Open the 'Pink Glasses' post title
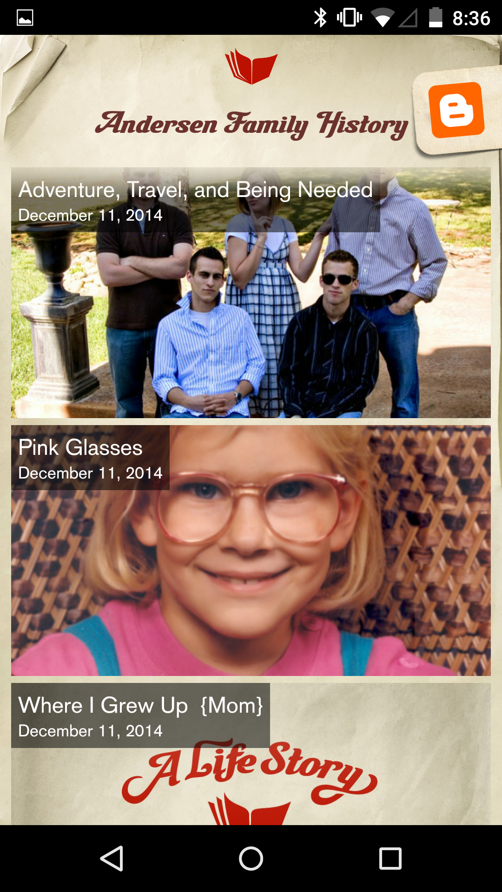 80,447
